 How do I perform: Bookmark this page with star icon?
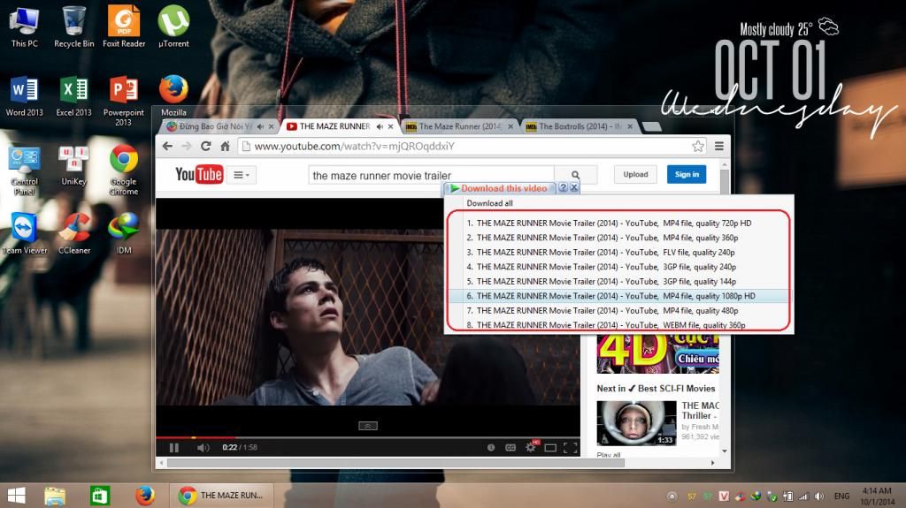(x=698, y=146)
